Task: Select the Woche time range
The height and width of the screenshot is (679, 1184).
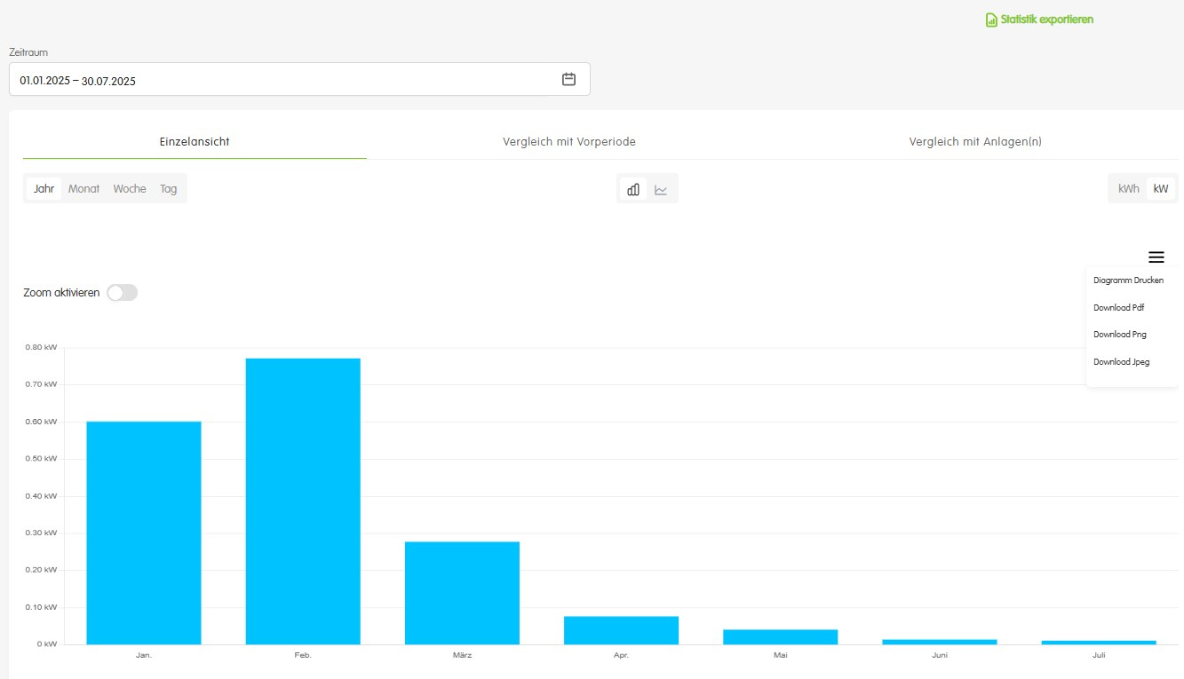Action: click(130, 189)
